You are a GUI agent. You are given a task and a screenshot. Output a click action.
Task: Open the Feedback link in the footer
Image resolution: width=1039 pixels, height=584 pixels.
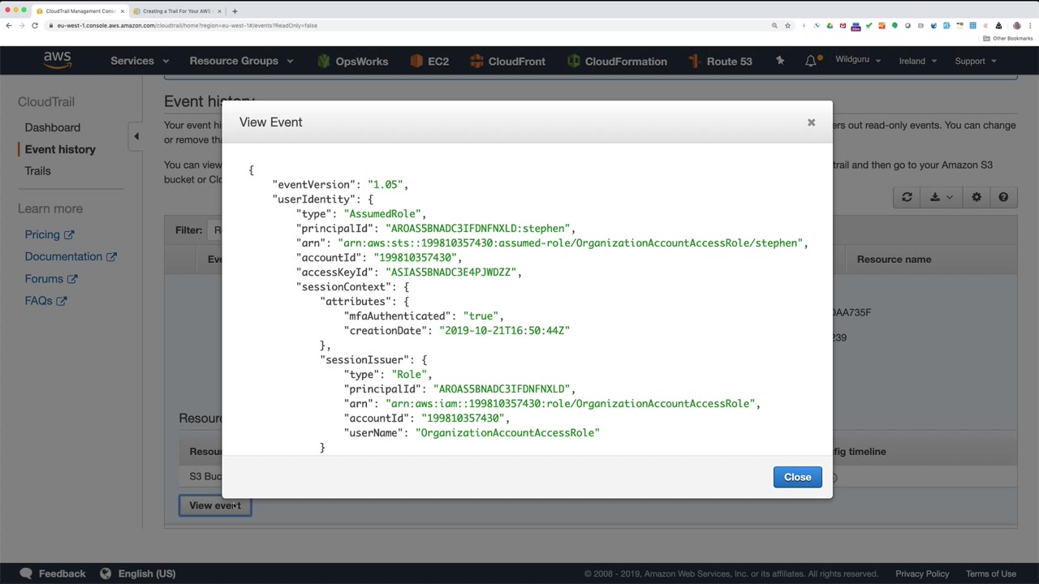click(52, 573)
